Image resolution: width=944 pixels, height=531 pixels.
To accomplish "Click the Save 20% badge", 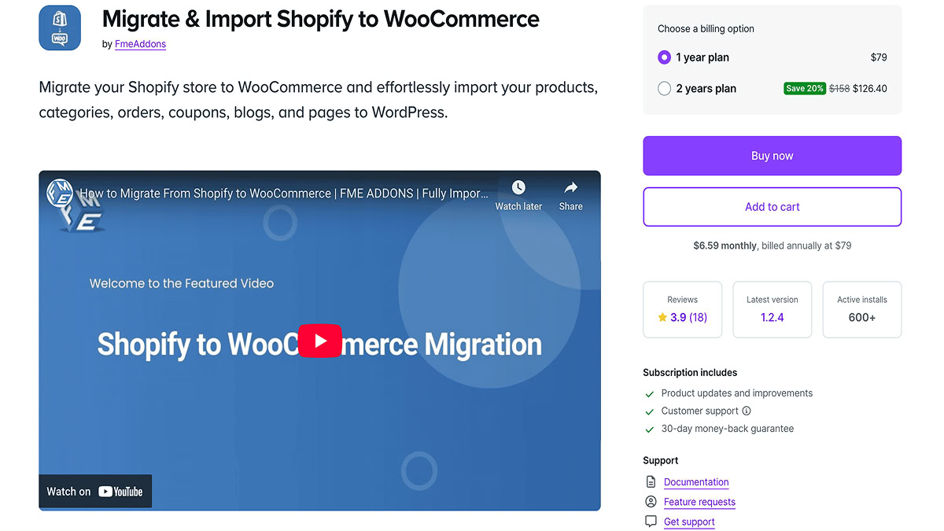I will 805,88.
